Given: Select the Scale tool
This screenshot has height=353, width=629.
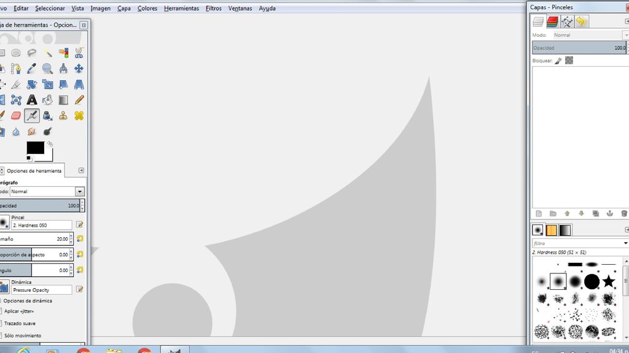Looking at the screenshot, I should pyautogui.click(x=48, y=84).
